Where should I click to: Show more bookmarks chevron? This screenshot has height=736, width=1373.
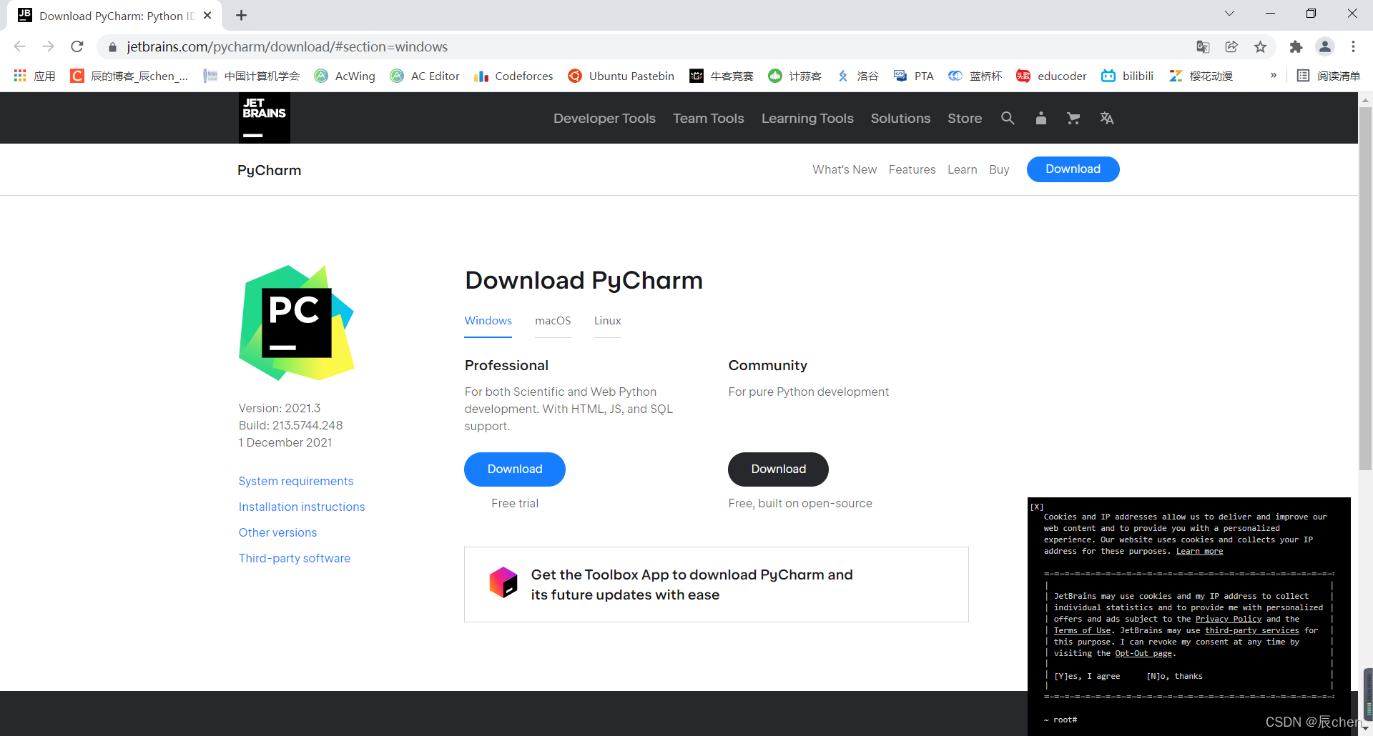point(1274,75)
